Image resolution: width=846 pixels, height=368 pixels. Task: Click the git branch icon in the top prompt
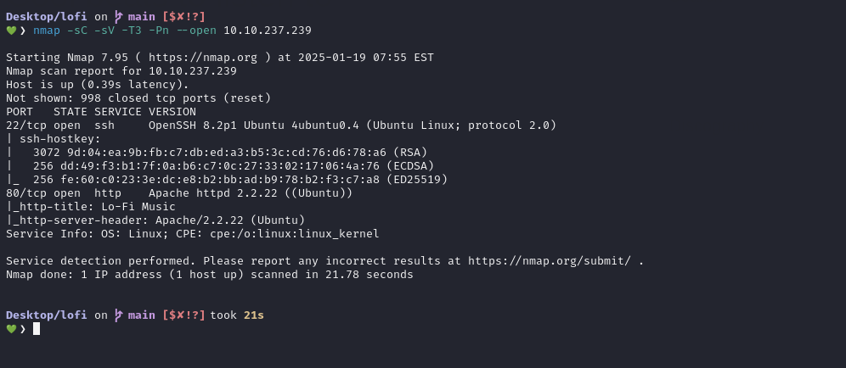click(118, 17)
